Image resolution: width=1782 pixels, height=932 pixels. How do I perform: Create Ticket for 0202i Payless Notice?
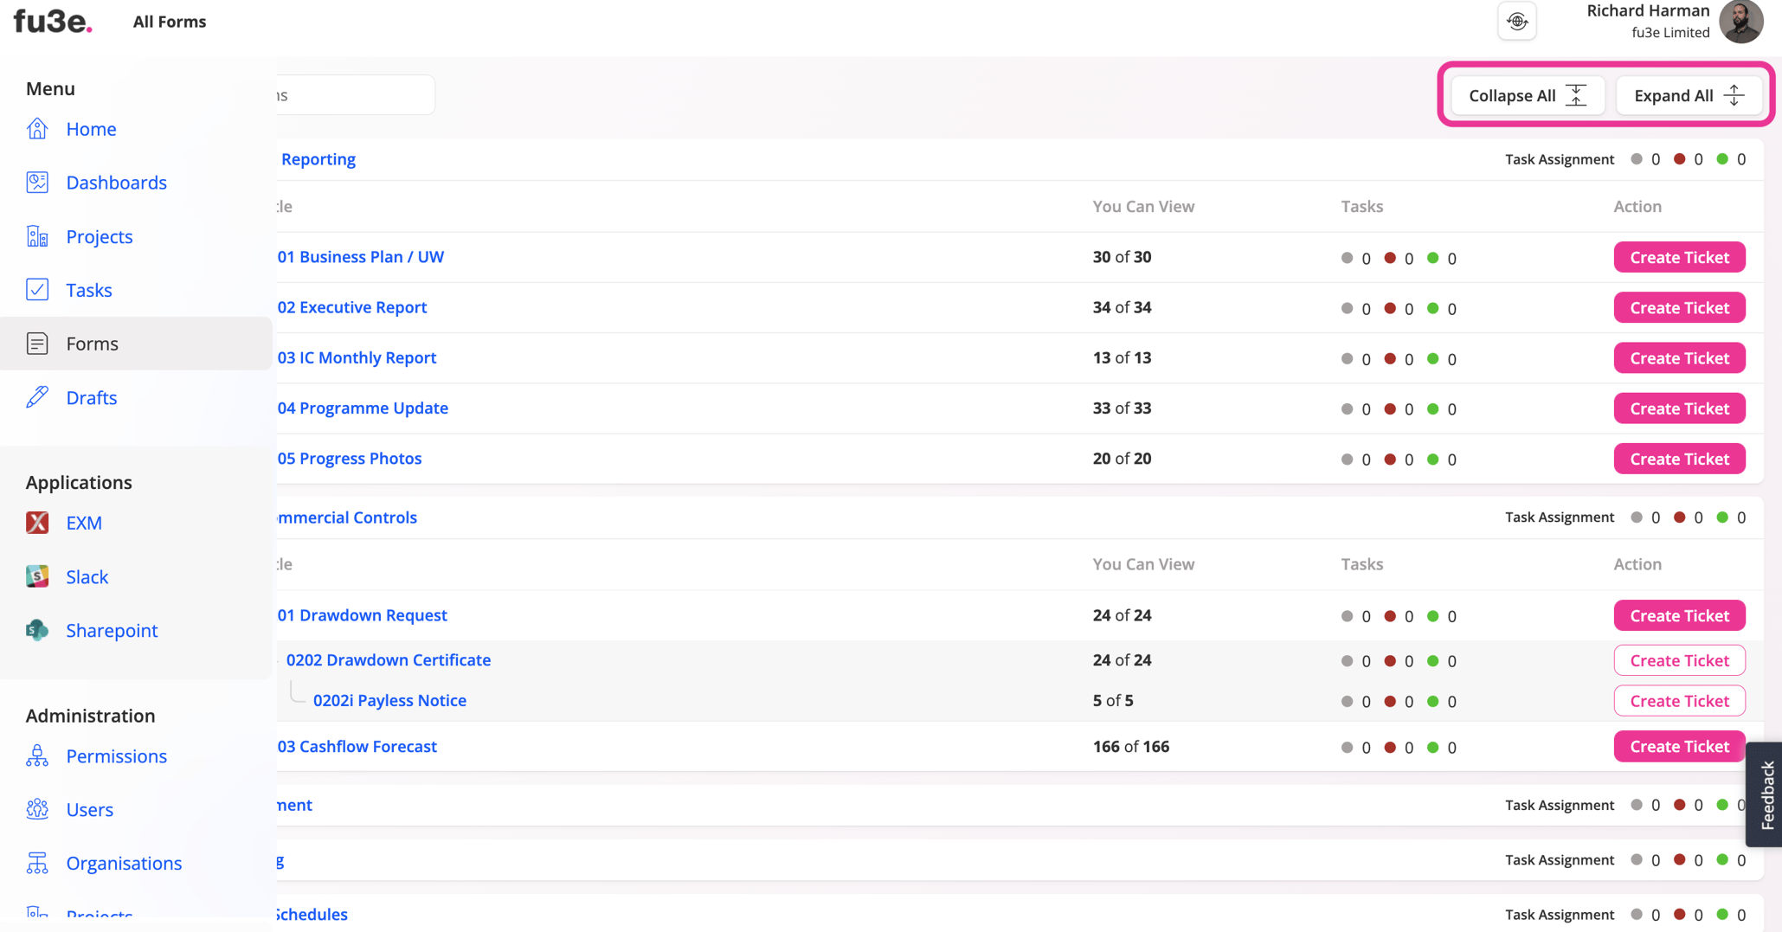click(1679, 700)
